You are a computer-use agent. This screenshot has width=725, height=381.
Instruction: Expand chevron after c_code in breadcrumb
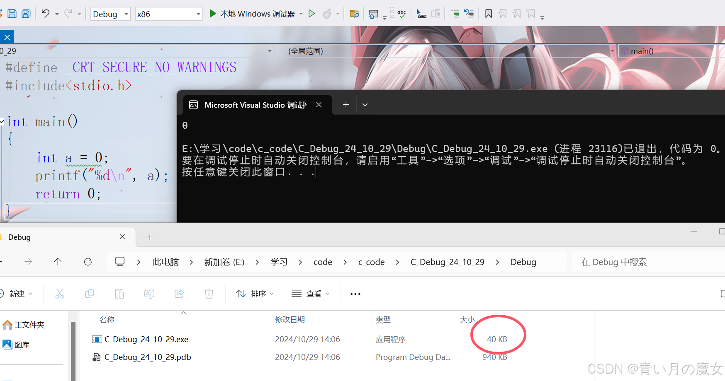(x=397, y=262)
